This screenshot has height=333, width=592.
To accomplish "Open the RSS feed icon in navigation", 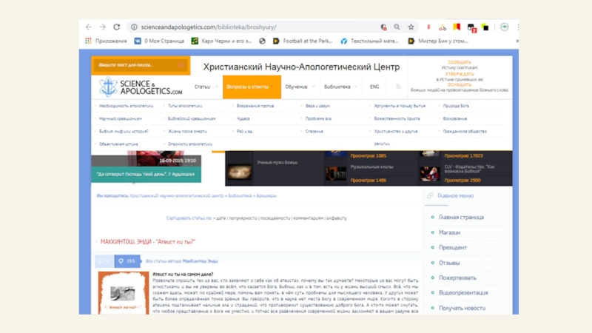I will (x=398, y=87).
